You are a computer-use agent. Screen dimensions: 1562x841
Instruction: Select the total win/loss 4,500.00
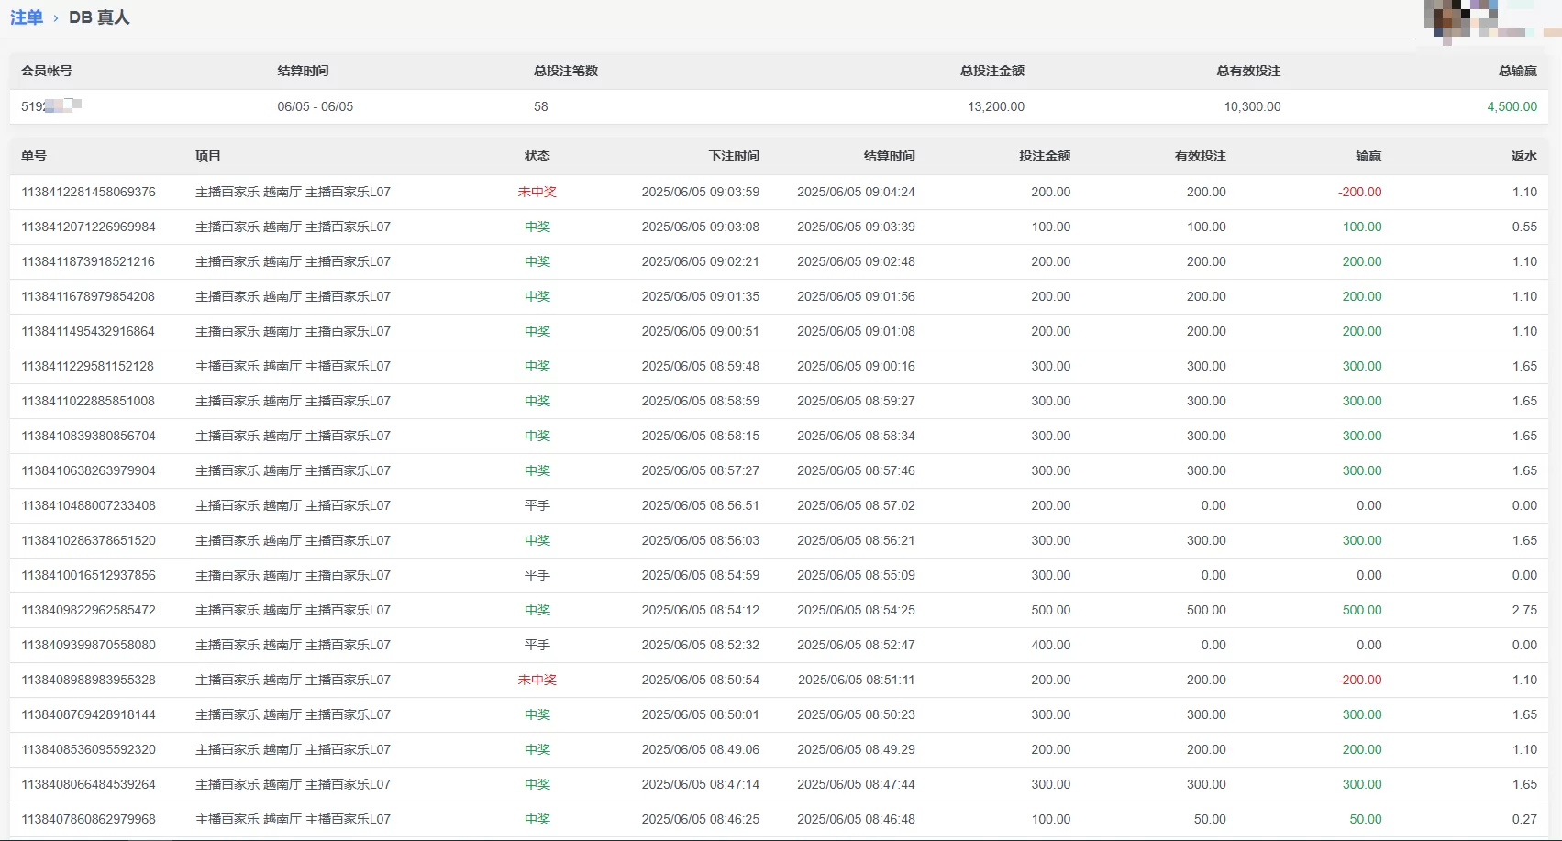pyautogui.click(x=1512, y=106)
